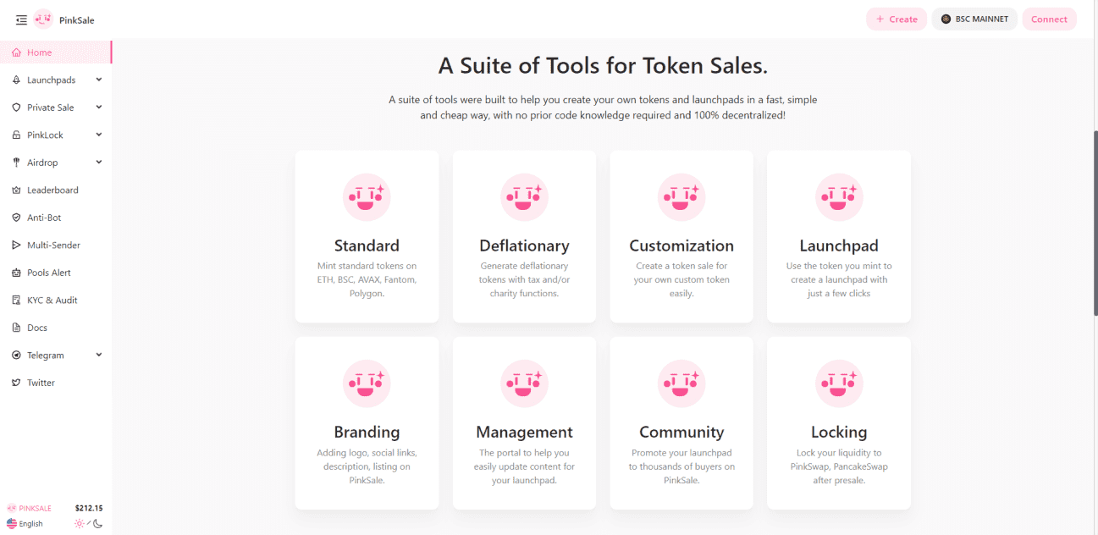The width and height of the screenshot is (1098, 535).
Task: Expand the Airdrop submenu chevron
Action: [99, 163]
